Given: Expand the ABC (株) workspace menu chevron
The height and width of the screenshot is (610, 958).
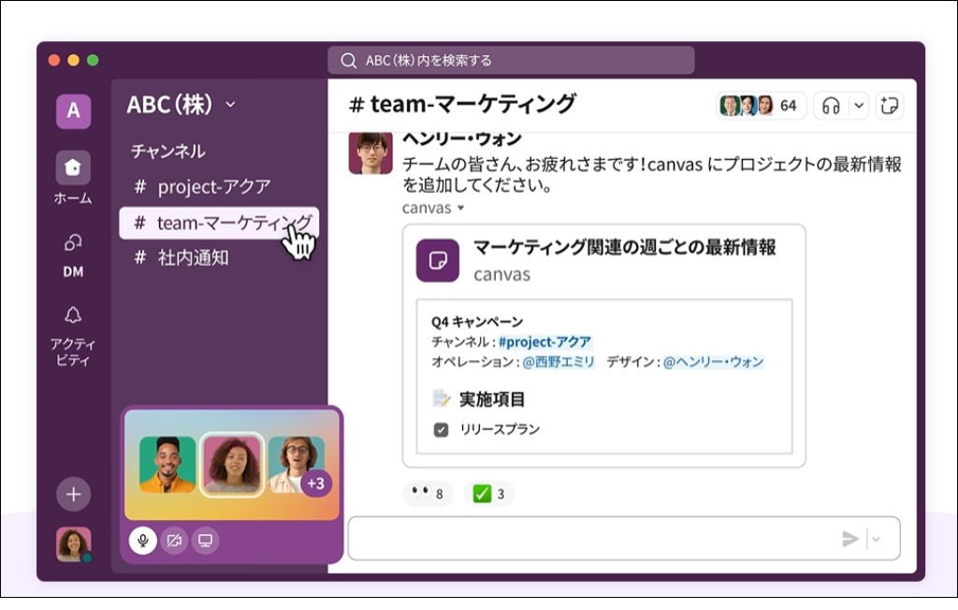Looking at the screenshot, I should [x=230, y=105].
